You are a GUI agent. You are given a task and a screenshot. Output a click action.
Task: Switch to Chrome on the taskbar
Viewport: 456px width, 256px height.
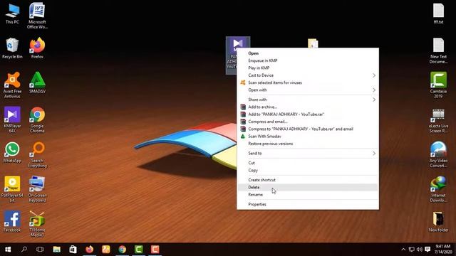[123, 250]
